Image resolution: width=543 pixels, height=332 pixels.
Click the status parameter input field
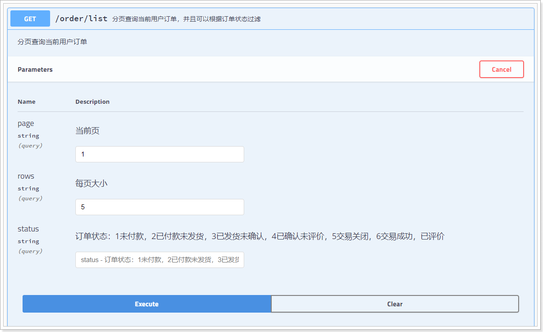160,260
